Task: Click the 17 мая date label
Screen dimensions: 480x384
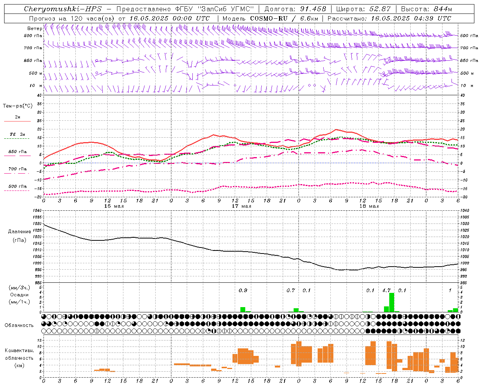Action: click(241, 206)
